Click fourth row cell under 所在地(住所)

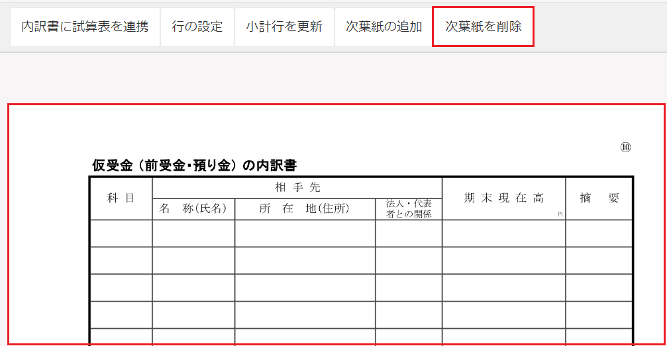click(x=305, y=315)
